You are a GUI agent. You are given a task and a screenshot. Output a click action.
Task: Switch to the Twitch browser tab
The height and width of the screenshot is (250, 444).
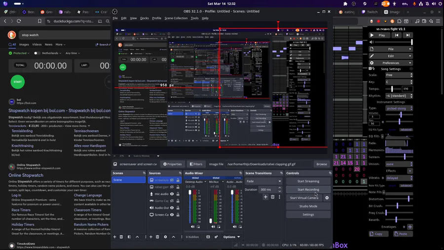(370, 12)
